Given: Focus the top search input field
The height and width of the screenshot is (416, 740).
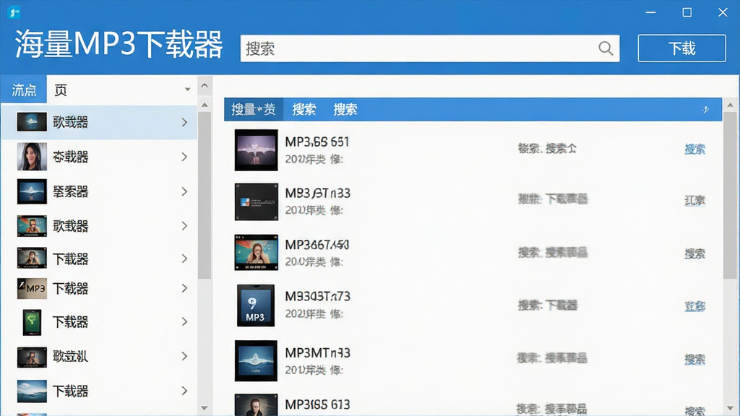Looking at the screenshot, I should 429,48.
